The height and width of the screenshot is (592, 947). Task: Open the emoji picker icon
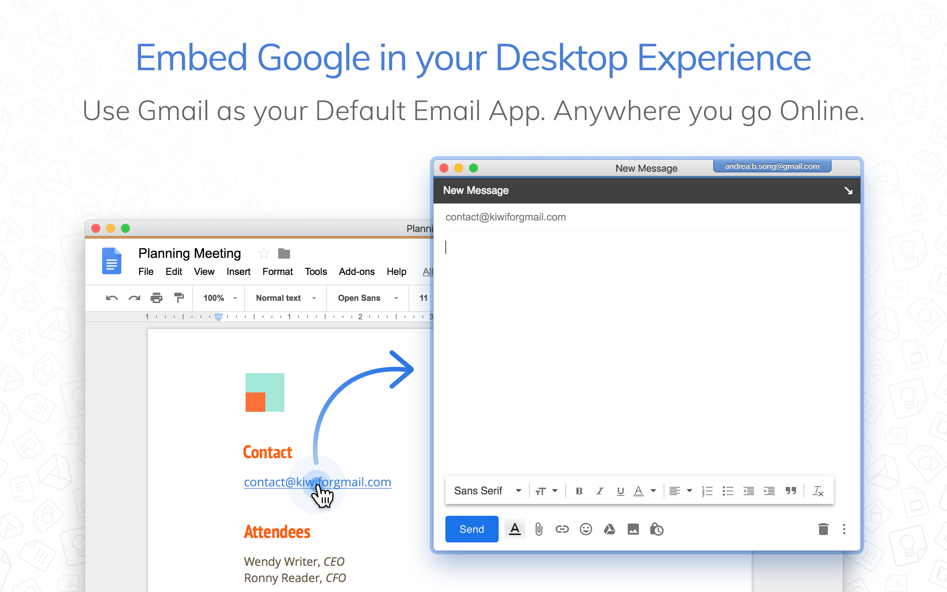586,529
